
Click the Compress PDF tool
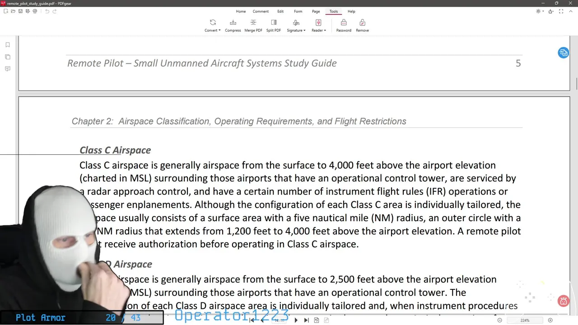pyautogui.click(x=233, y=26)
